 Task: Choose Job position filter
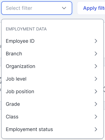click(x=52, y=91)
